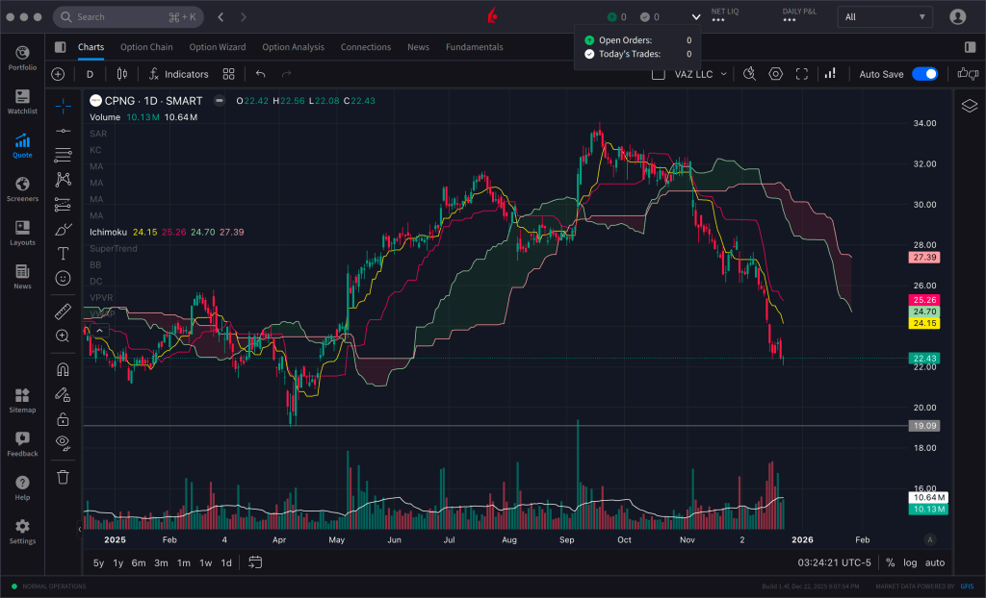Screen dimensions: 986x598
Task: Click the trash icon to remove drawings
Action: click(63, 476)
